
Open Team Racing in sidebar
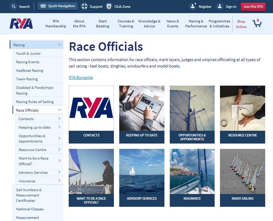point(38,79)
